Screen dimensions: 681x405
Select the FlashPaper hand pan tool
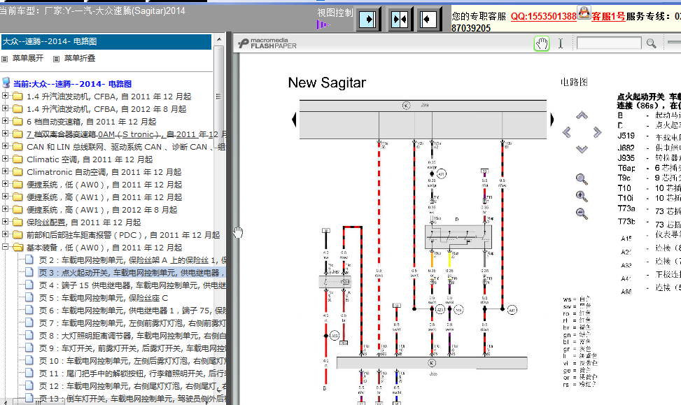(x=542, y=43)
